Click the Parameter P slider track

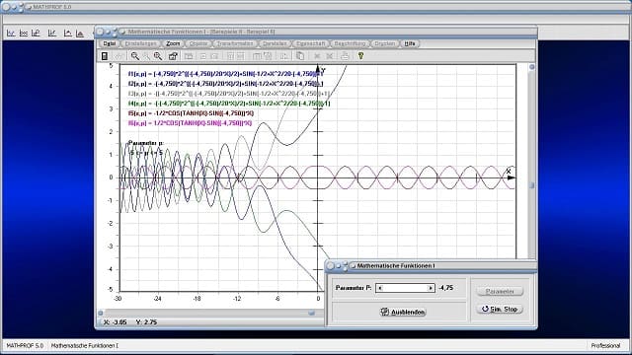tap(406, 288)
